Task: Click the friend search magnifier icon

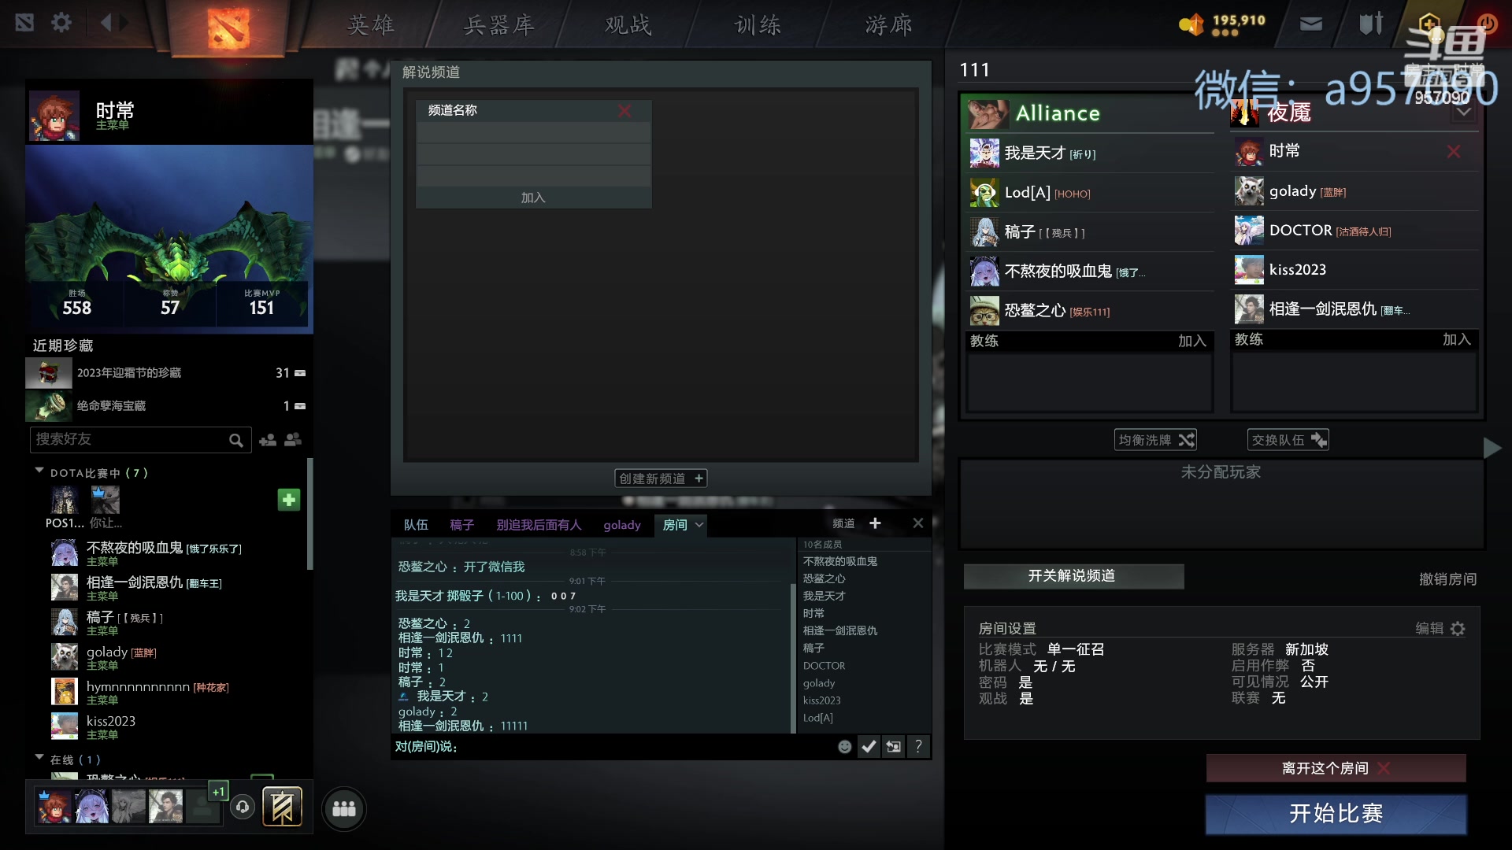Action: (235, 440)
